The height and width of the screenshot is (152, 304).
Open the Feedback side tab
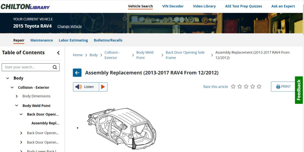click(299, 90)
